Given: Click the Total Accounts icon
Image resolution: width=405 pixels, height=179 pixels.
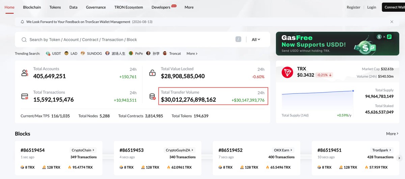Looking at the screenshot, I should 25,73.
